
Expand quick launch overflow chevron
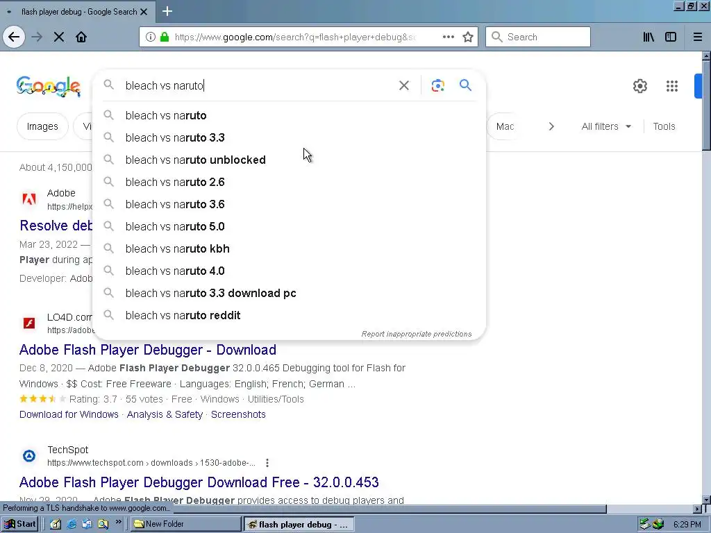click(118, 522)
